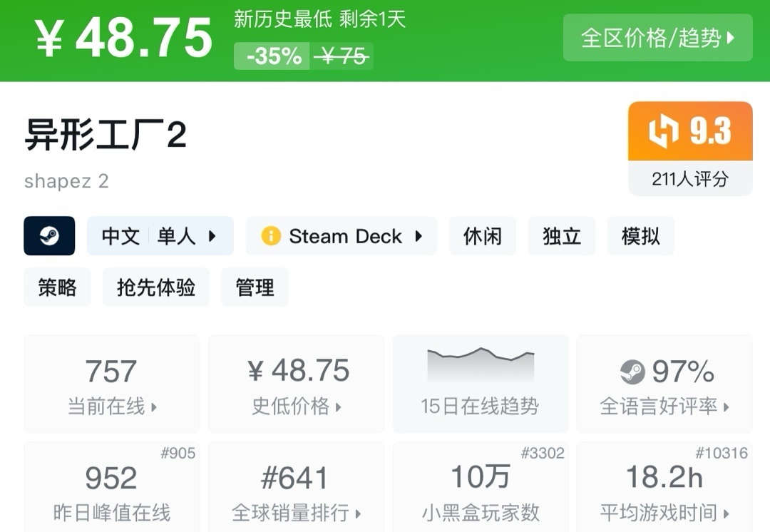
Task: Select the 休闲 genre tag
Action: tap(483, 236)
